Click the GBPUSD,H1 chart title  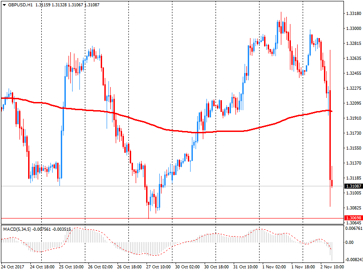click(x=20, y=5)
